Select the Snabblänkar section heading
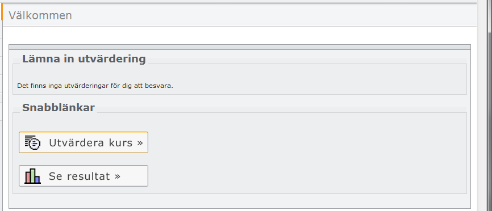 59,107
